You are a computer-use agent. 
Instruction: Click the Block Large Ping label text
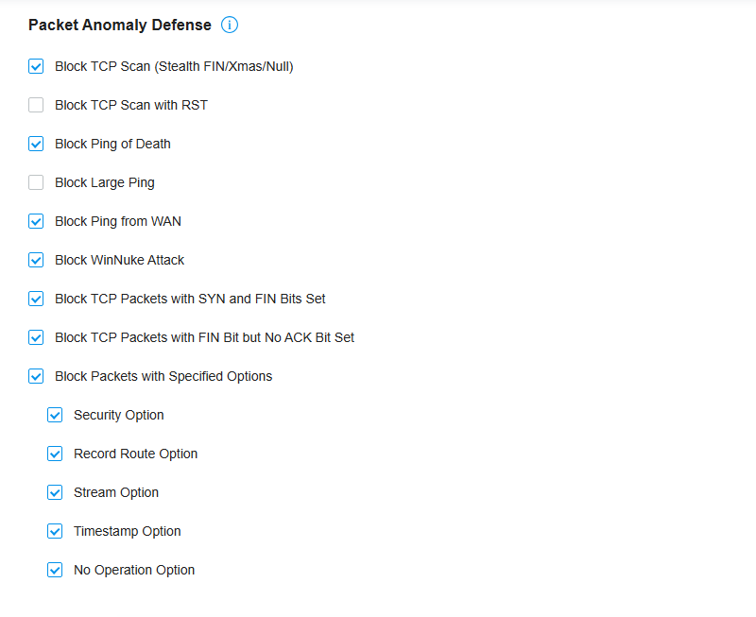(104, 182)
